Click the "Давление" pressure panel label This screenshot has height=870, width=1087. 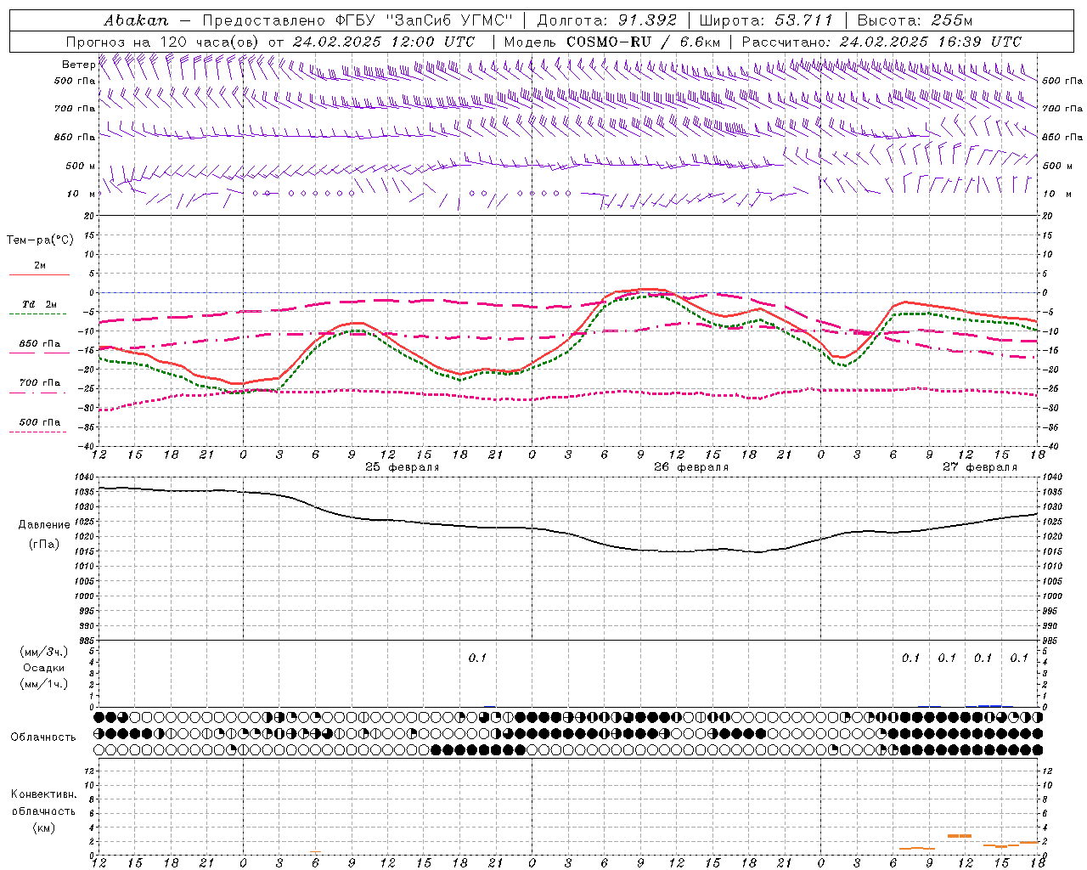tap(44, 525)
